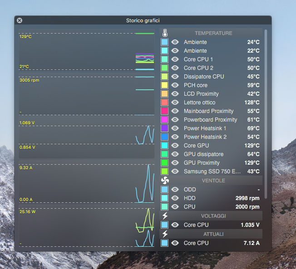Hide the Core CPU 1 temperature graph

[175, 59]
